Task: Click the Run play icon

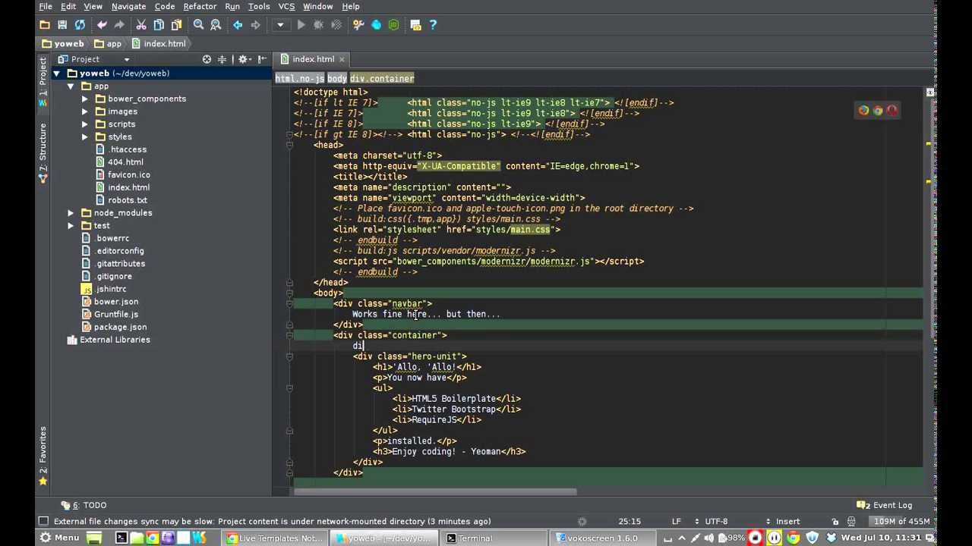Action: [301, 25]
